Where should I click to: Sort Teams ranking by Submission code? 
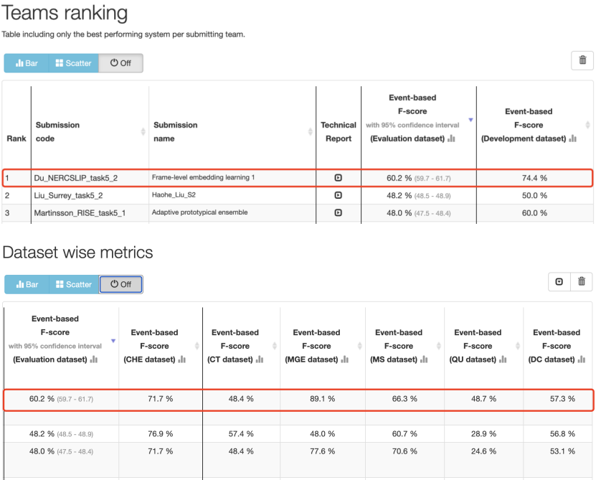click(141, 131)
